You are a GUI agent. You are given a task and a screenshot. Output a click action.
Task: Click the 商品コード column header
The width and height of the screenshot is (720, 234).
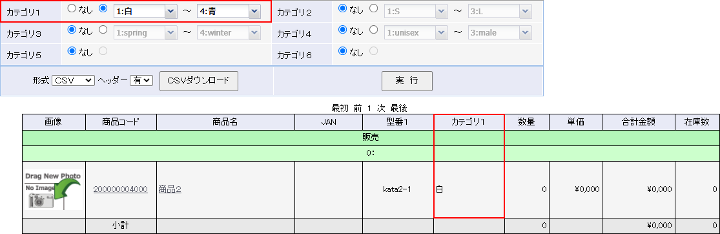[x=121, y=122]
